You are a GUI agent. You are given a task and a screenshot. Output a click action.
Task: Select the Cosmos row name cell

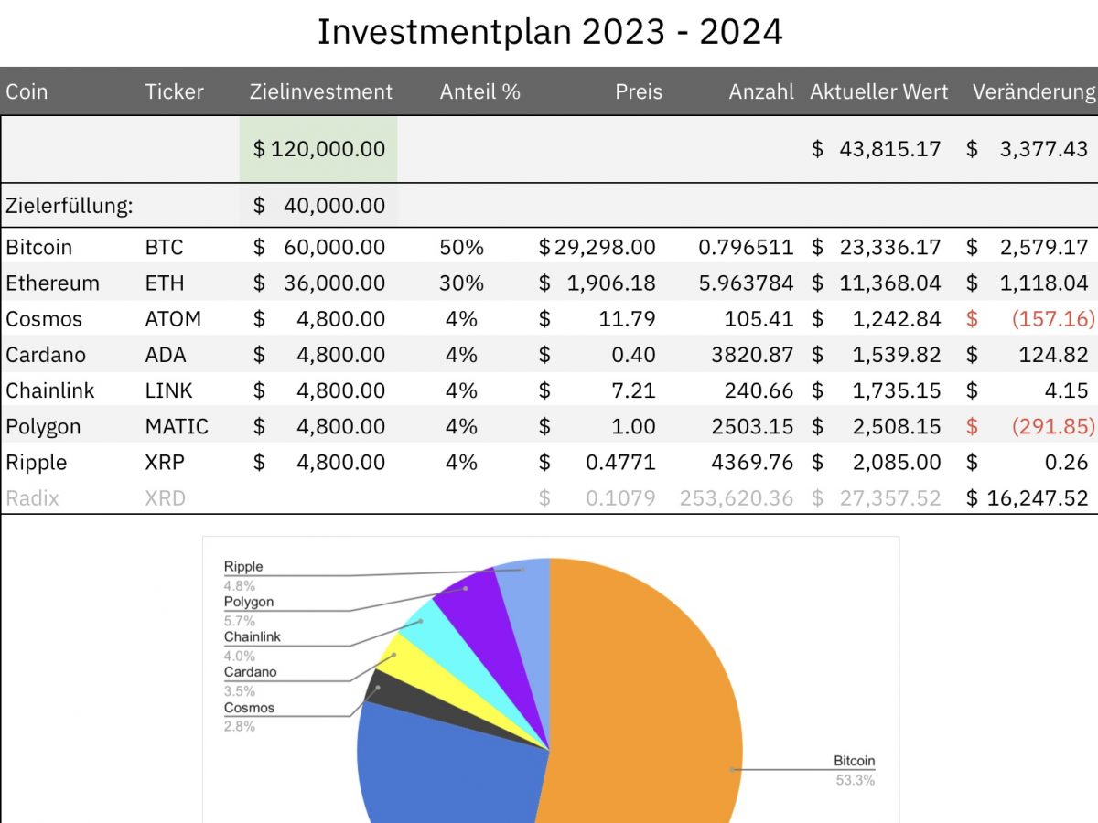click(44, 319)
